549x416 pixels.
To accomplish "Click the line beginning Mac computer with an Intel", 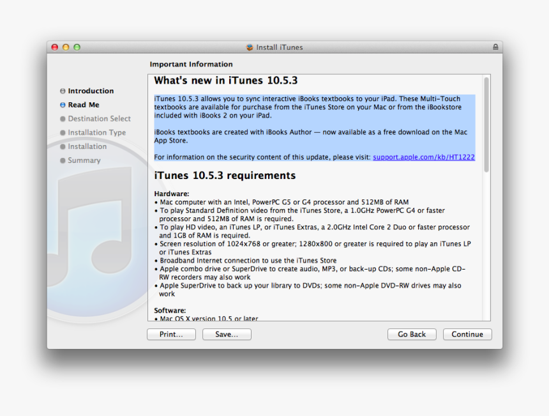I will pos(282,202).
